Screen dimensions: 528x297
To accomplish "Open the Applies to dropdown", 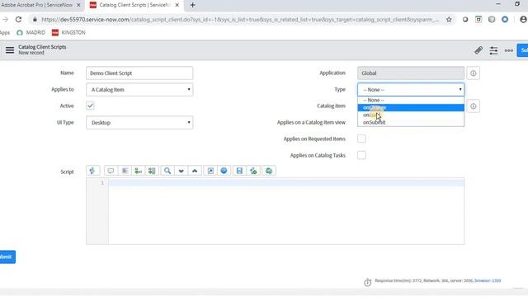I will pyautogui.click(x=139, y=90).
